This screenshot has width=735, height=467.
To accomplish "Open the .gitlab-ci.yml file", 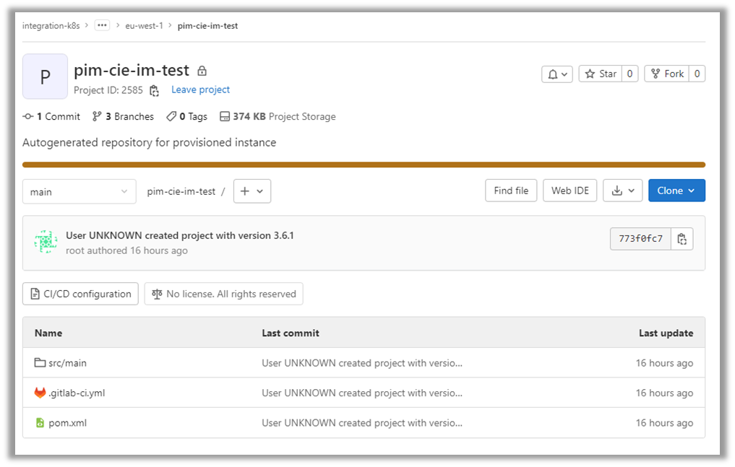I will click(x=76, y=393).
